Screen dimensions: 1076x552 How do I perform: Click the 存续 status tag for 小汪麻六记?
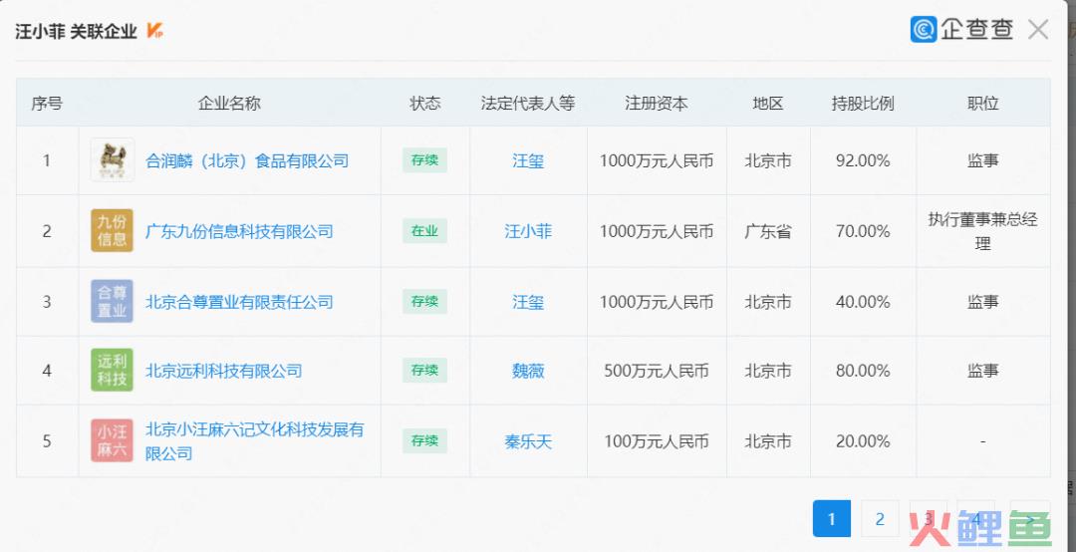[x=424, y=440]
